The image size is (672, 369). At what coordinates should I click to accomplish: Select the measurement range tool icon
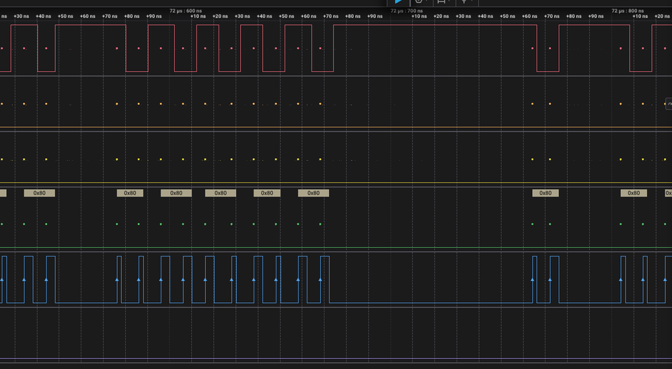(442, 2)
